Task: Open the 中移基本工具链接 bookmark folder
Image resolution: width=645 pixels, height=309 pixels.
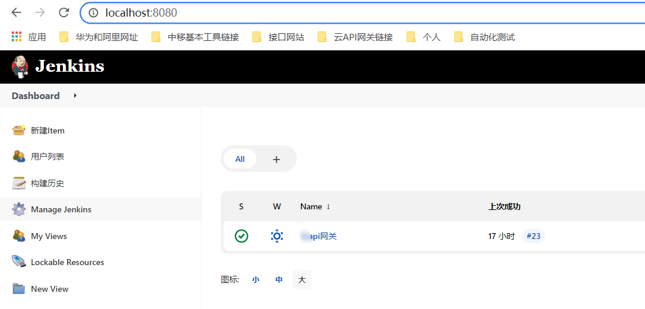Action: (x=195, y=37)
